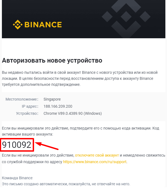Click the location value Singapore
The height and width of the screenshot is (188, 167).
[x=52, y=99]
